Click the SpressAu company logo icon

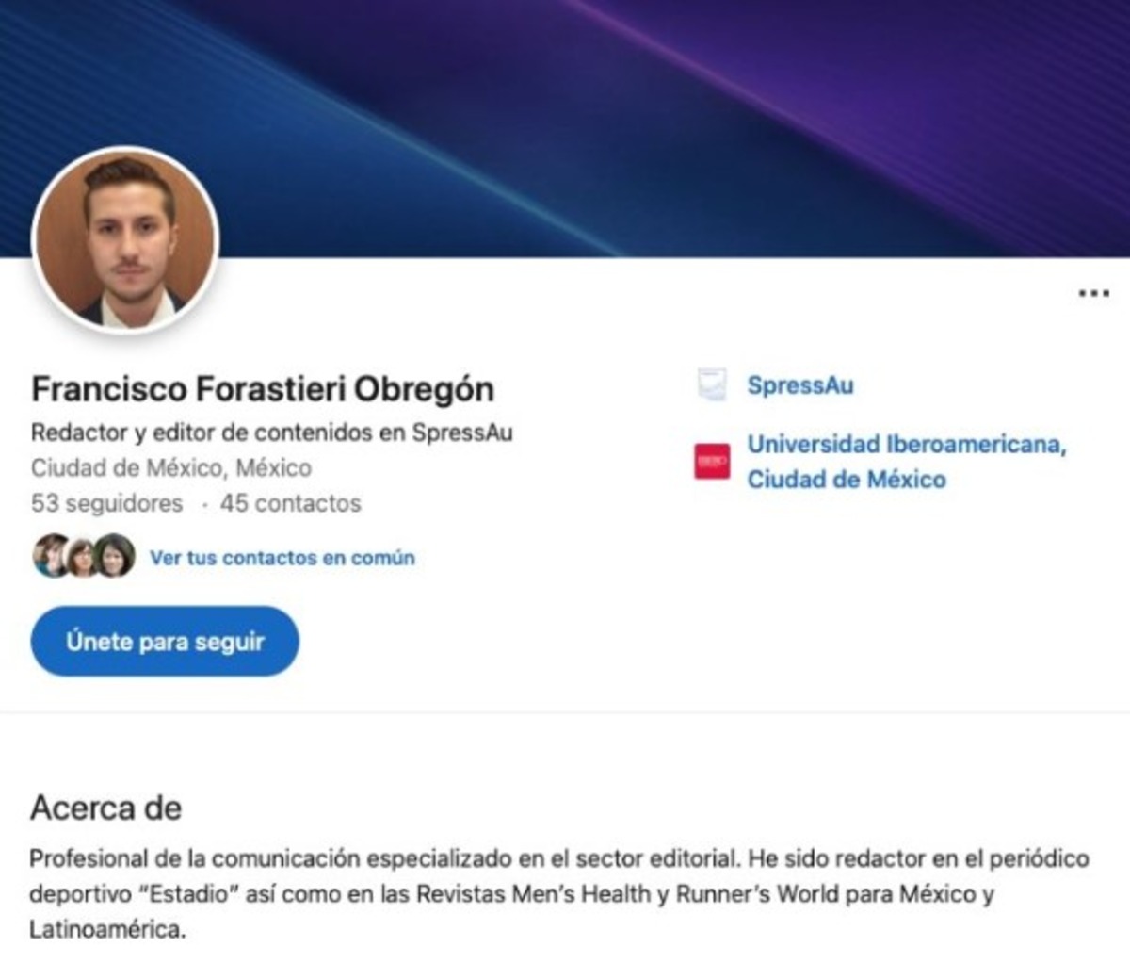(x=712, y=385)
